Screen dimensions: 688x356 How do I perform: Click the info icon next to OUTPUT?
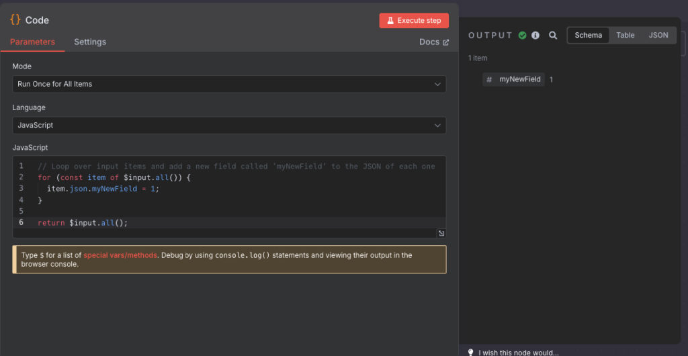coord(535,36)
